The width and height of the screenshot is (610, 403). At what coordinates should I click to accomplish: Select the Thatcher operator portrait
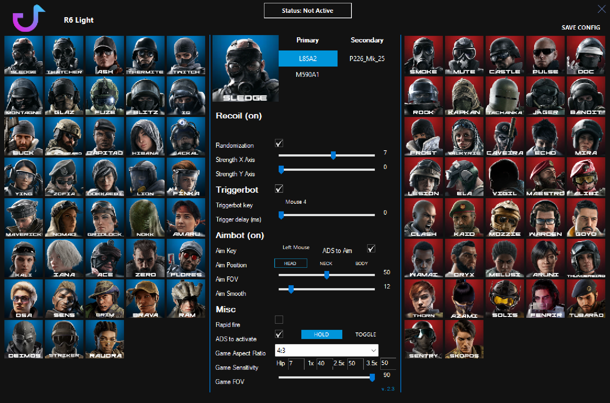[64, 55]
